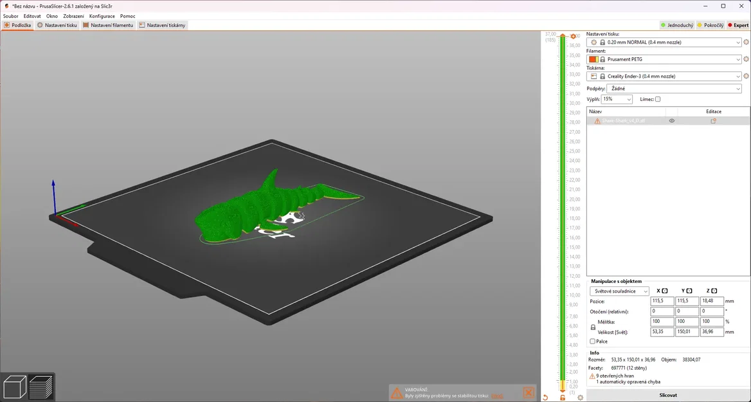Click the blue Z axis arrow

[x=53, y=196]
